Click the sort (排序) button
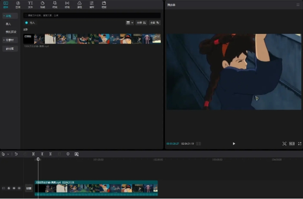This screenshot has height=199, width=303. [141, 23]
